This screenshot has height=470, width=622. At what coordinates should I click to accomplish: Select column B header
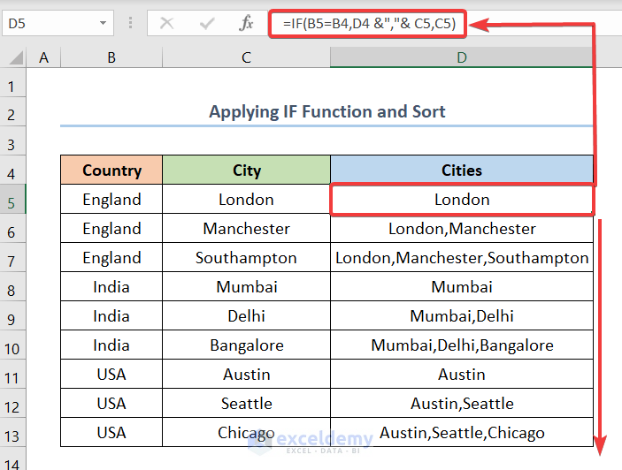111,57
